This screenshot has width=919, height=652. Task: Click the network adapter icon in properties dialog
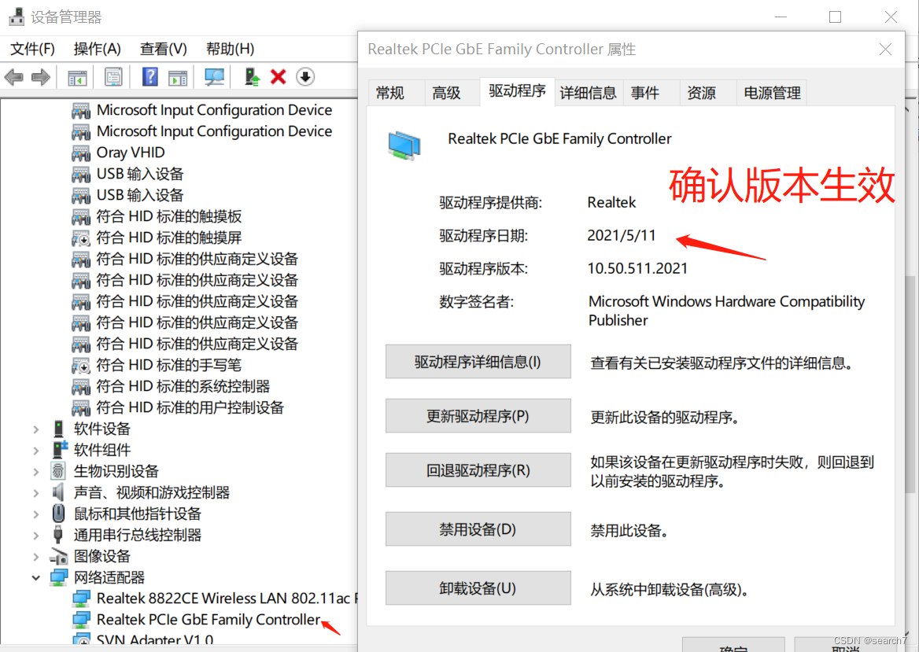point(404,145)
